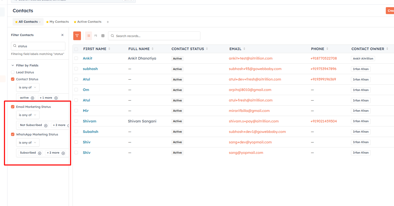Open the Active Contacts tab
Screen dimensions: 394x206
[88, 22]
